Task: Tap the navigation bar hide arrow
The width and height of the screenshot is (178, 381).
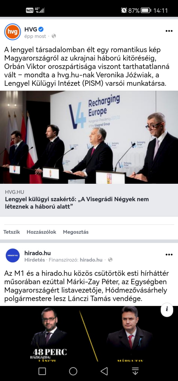Action: [x=135, y=371]
